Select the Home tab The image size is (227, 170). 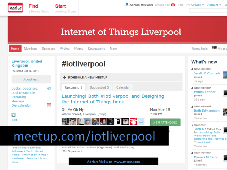pyautogui.click(x=15, y=49)
